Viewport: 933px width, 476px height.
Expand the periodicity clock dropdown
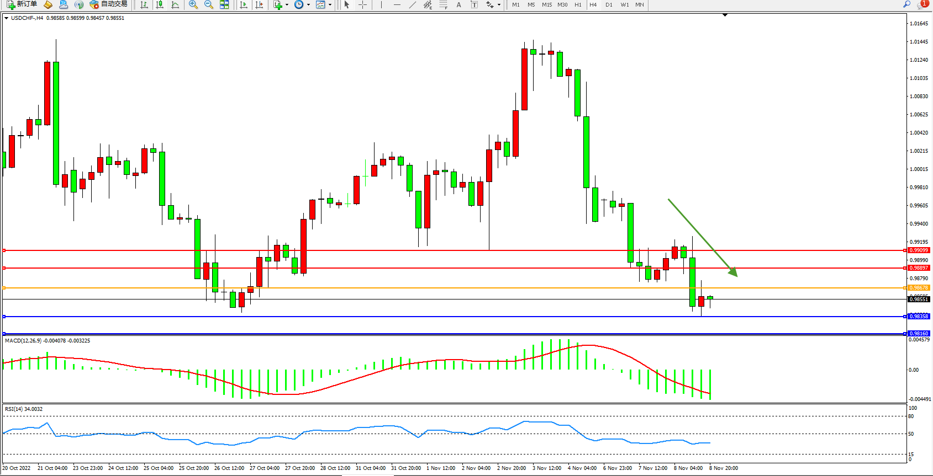308,4
